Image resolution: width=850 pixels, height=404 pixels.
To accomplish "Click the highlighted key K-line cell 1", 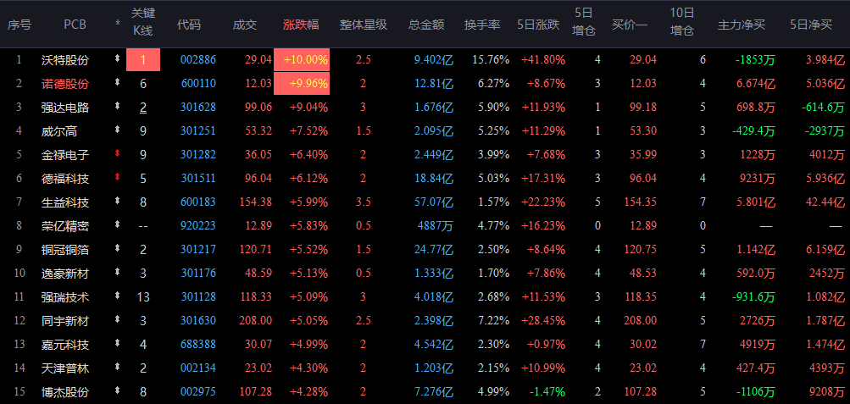I will [143, 59].
